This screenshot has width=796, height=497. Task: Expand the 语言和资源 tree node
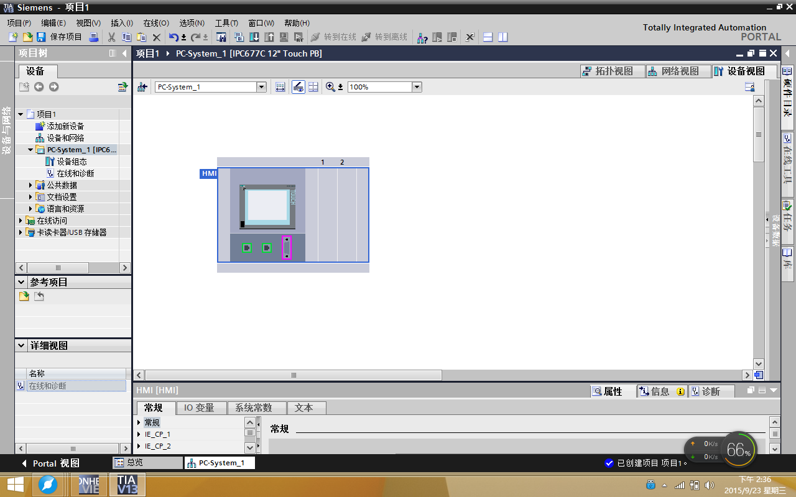coord(30,209)
